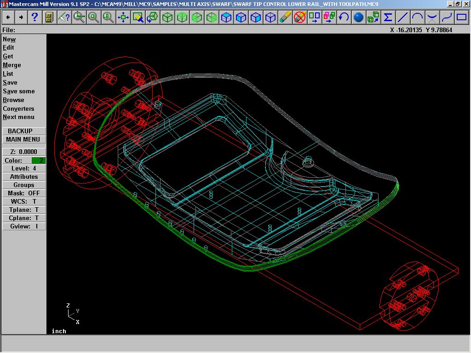Choose Get to open a file

point(8,57)
